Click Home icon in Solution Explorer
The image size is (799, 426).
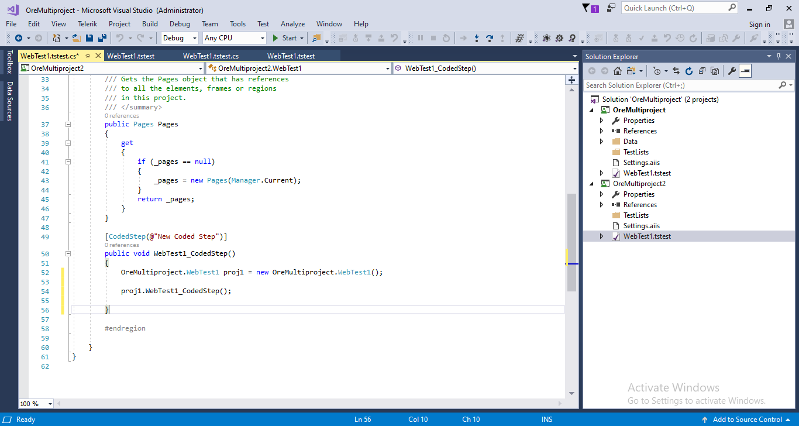click(618, 71)
